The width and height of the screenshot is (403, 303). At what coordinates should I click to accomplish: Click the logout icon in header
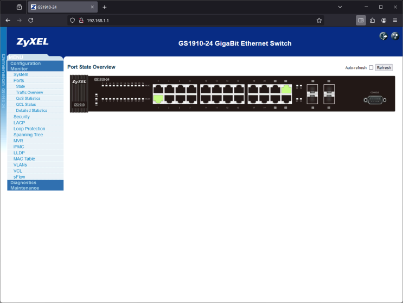(383, 36)
